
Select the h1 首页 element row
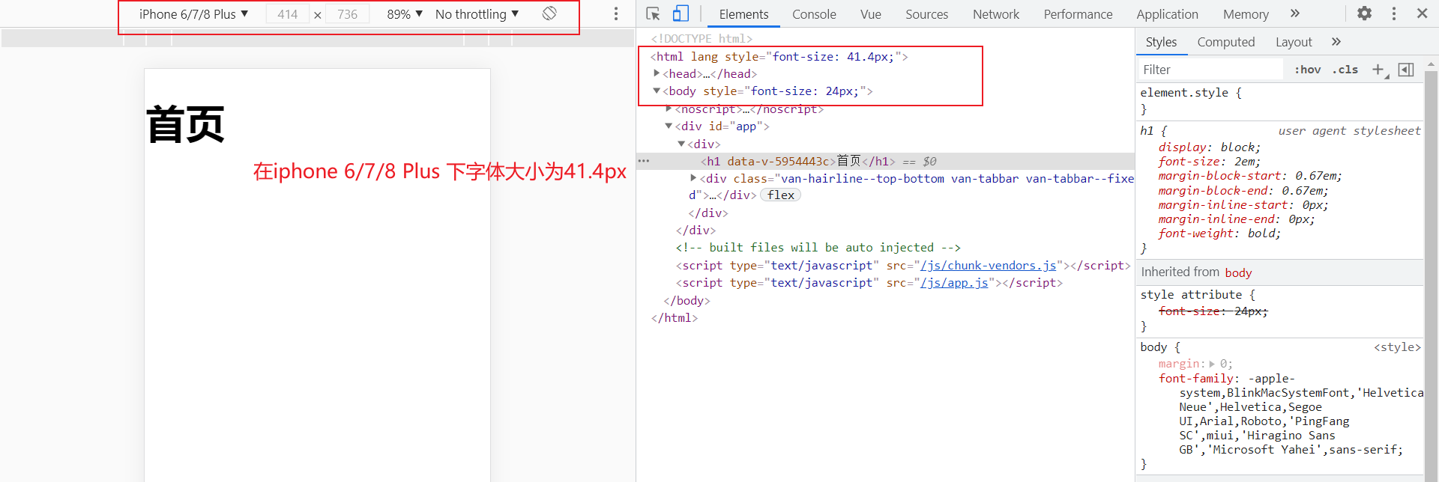pyautogui.click(x=884, y=161)
